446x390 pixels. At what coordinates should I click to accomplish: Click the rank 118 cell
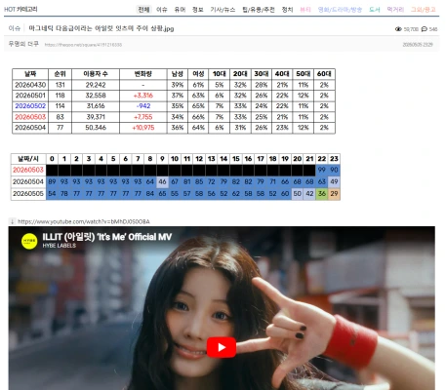click(x=61, y=96)
